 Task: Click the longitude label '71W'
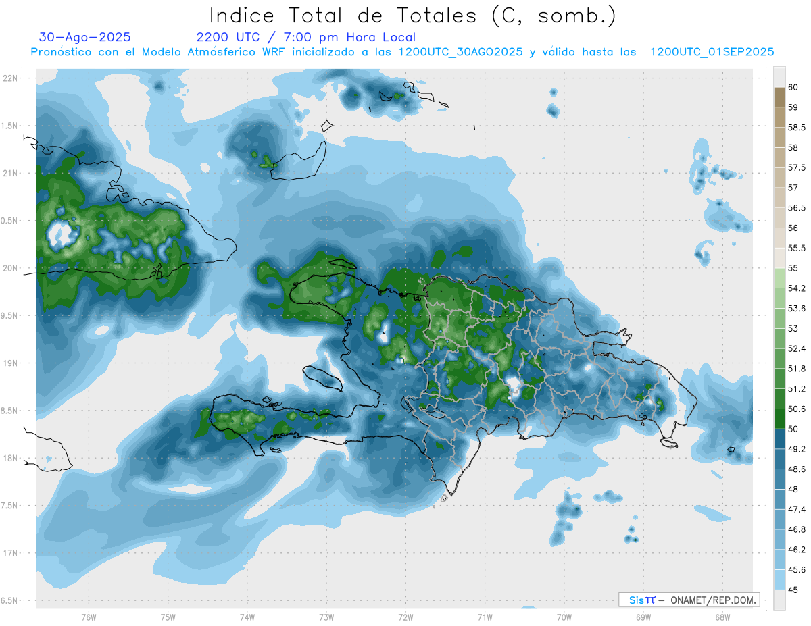click(x=485, y=617)
